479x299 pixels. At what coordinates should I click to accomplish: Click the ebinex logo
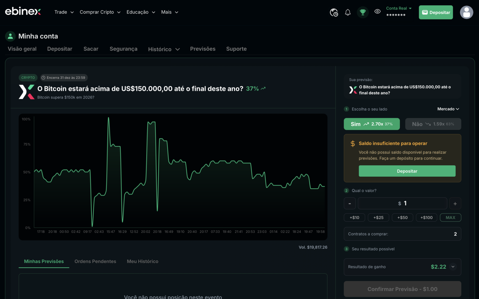click(23, 12)
